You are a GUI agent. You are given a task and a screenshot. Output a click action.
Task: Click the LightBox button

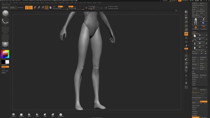[x=13, y=8]
